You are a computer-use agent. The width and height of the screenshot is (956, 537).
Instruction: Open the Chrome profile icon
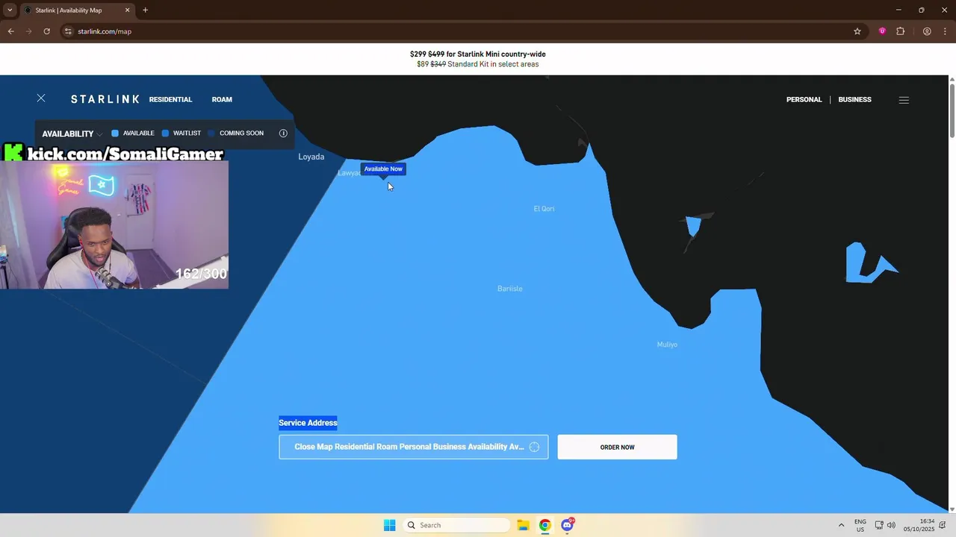tap(927, 31)
